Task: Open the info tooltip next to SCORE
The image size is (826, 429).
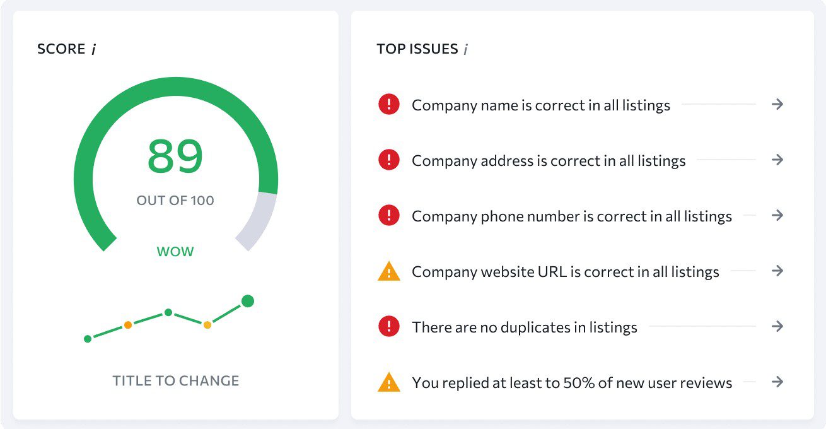Action: pyautogui.click(x=93, y=48)
